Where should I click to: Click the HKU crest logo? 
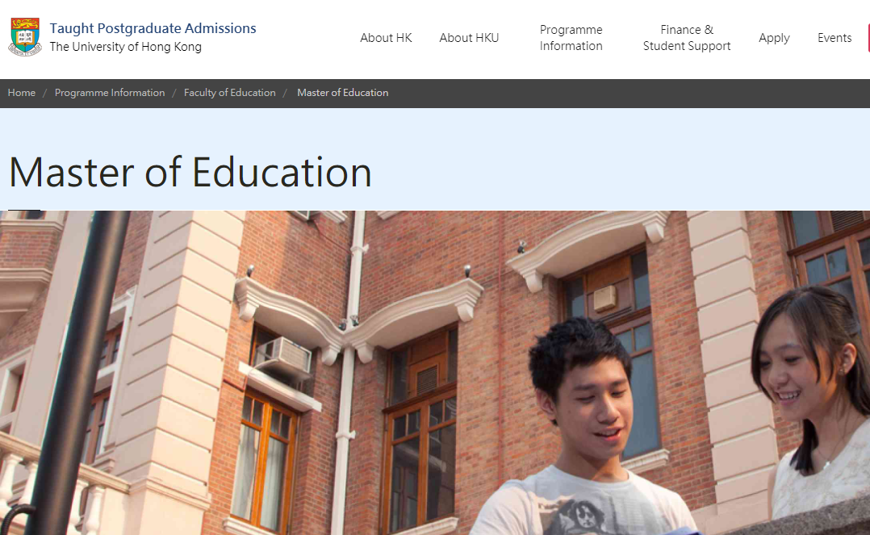point(25,36)
